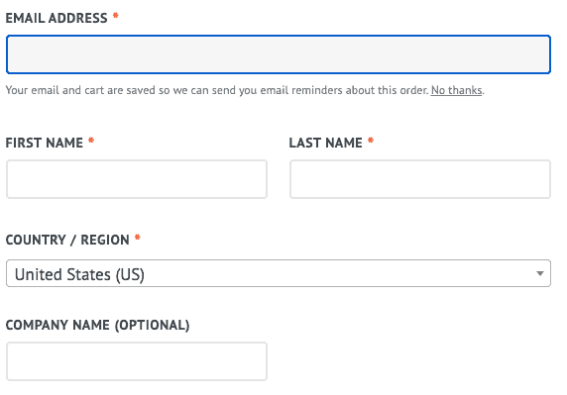The width and height of the screenshot is (567, 395).
Task: Click the asterisk after Country / Region
Action: click(x=138, y=238)
